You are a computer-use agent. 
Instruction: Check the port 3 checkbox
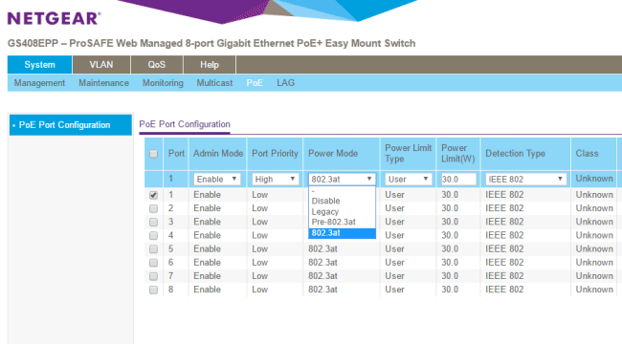click(x=153, y=222)
